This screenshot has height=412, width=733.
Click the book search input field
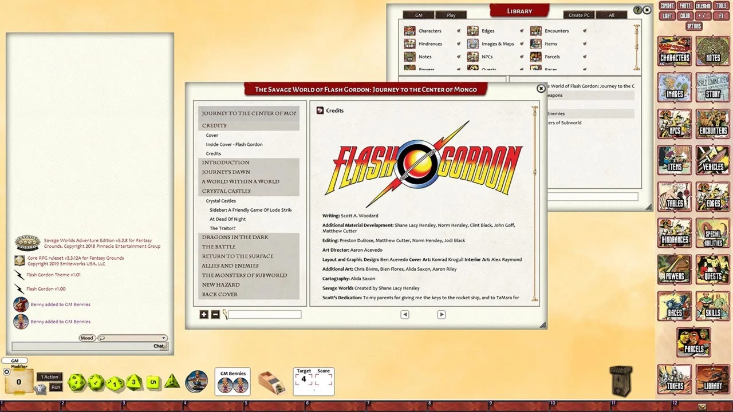point(265,314)
